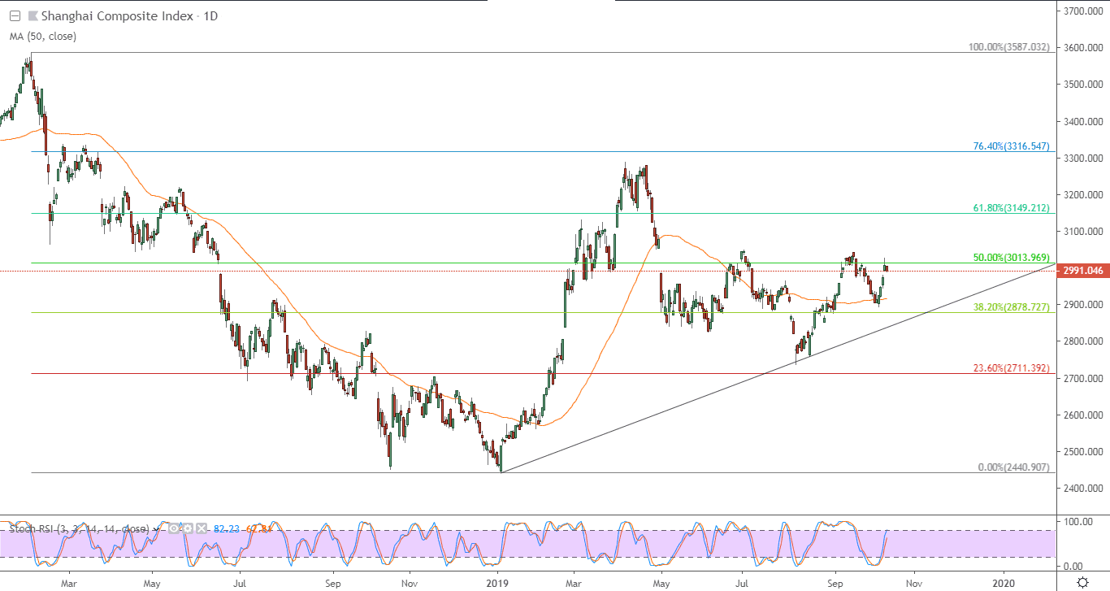Click the Nov label left of 2019
Viewport: 1110px width, 591px height.
[410, 582]
